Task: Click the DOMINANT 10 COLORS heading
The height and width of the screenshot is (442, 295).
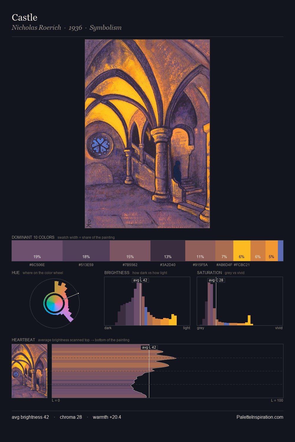Action: (33, 237)
